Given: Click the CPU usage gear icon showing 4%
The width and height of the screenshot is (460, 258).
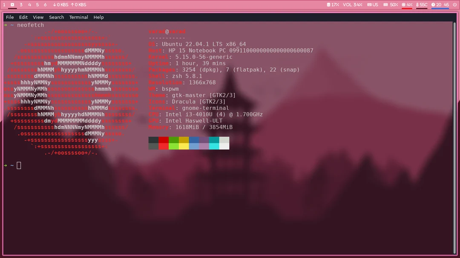Looking at the screenshot, I should click(403, 5).
